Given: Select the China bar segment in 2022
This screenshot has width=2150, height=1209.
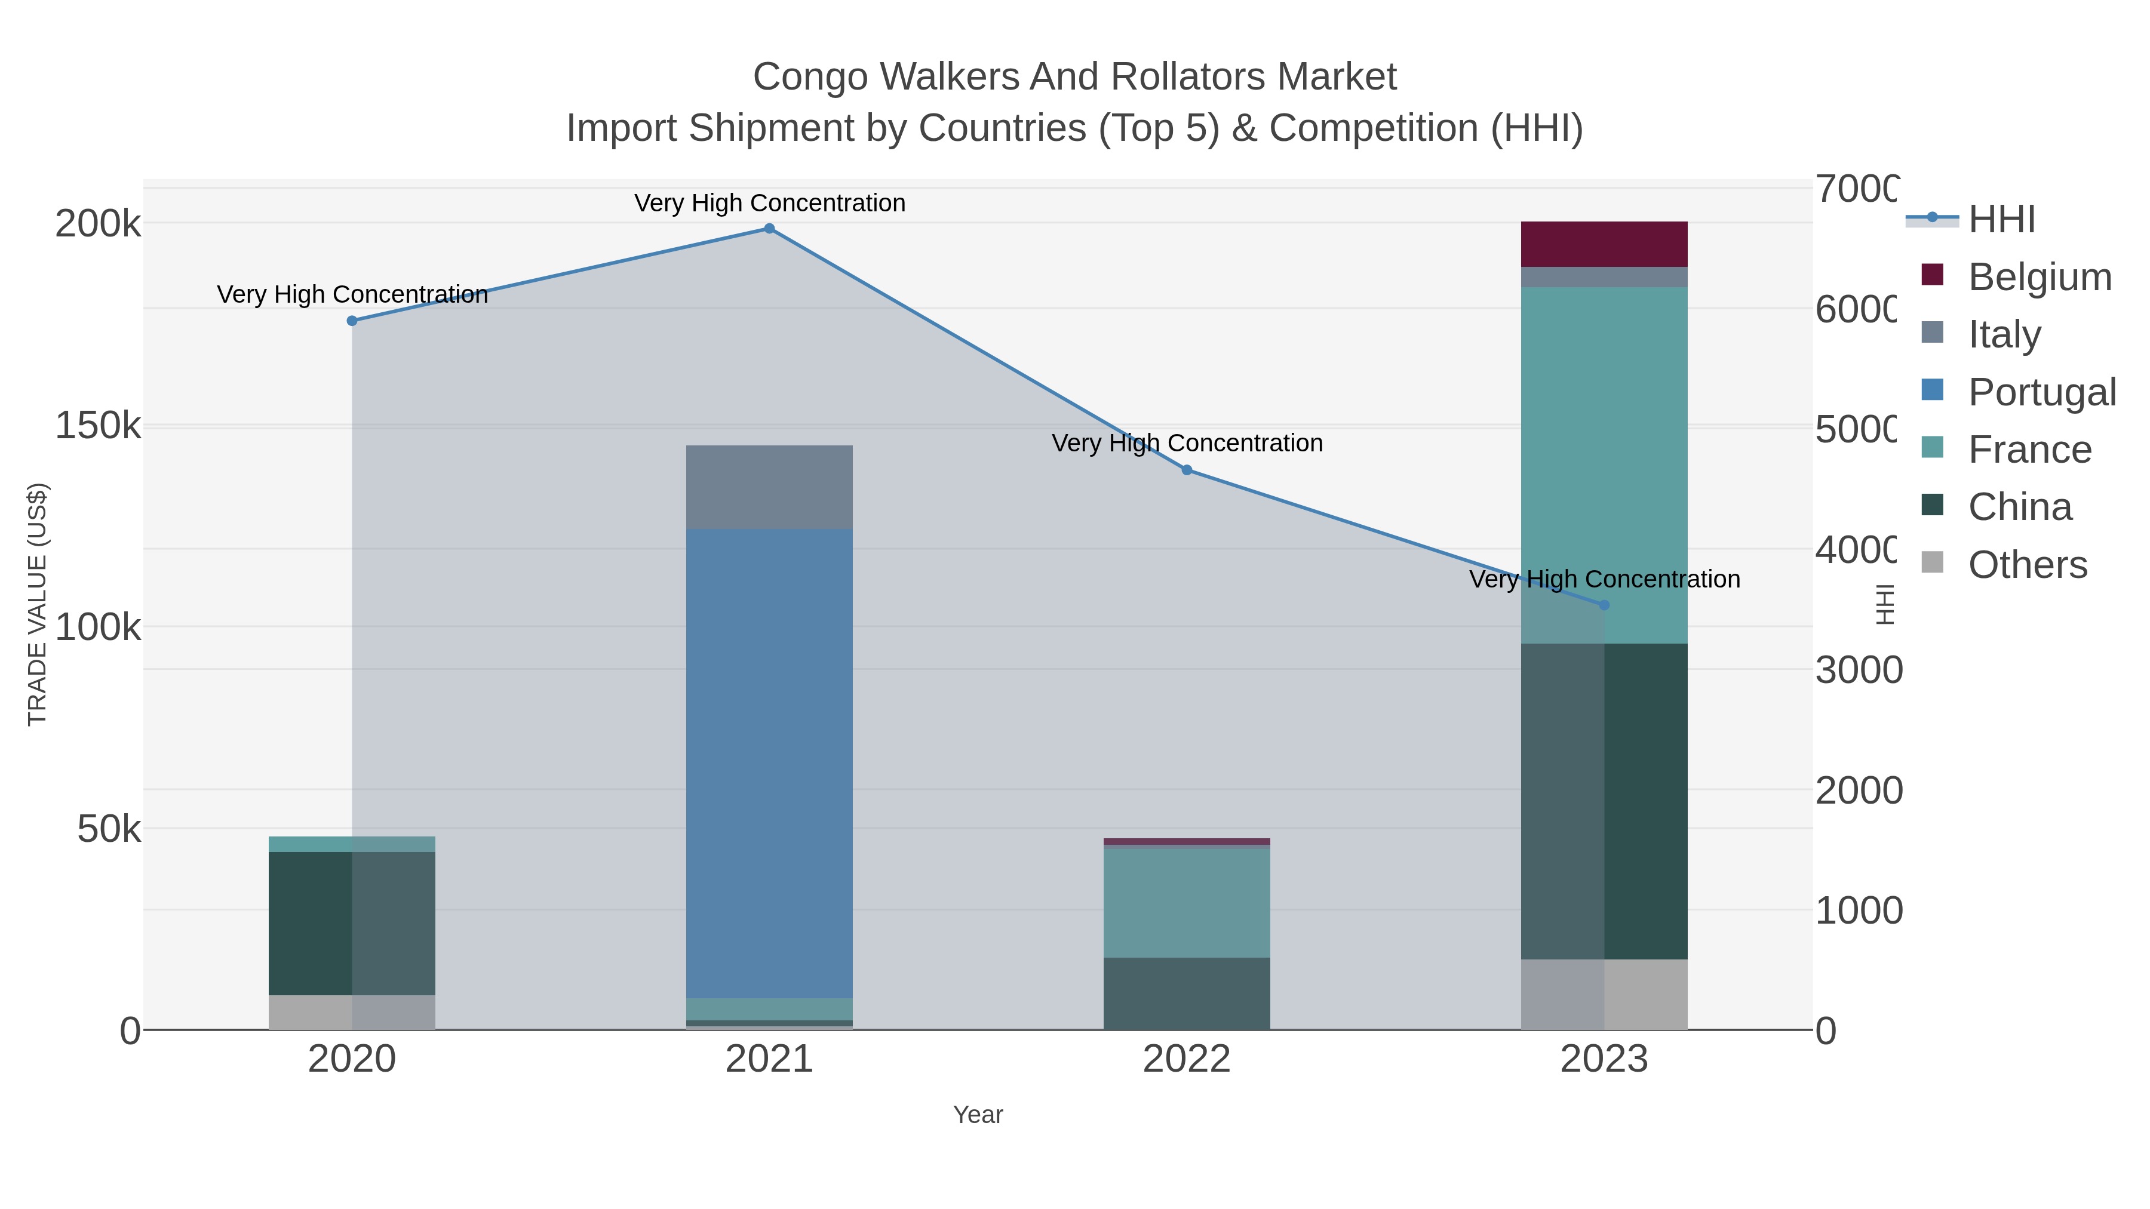Looking at the screenshot, I should pyautogui.click(x=1187, y=993).
